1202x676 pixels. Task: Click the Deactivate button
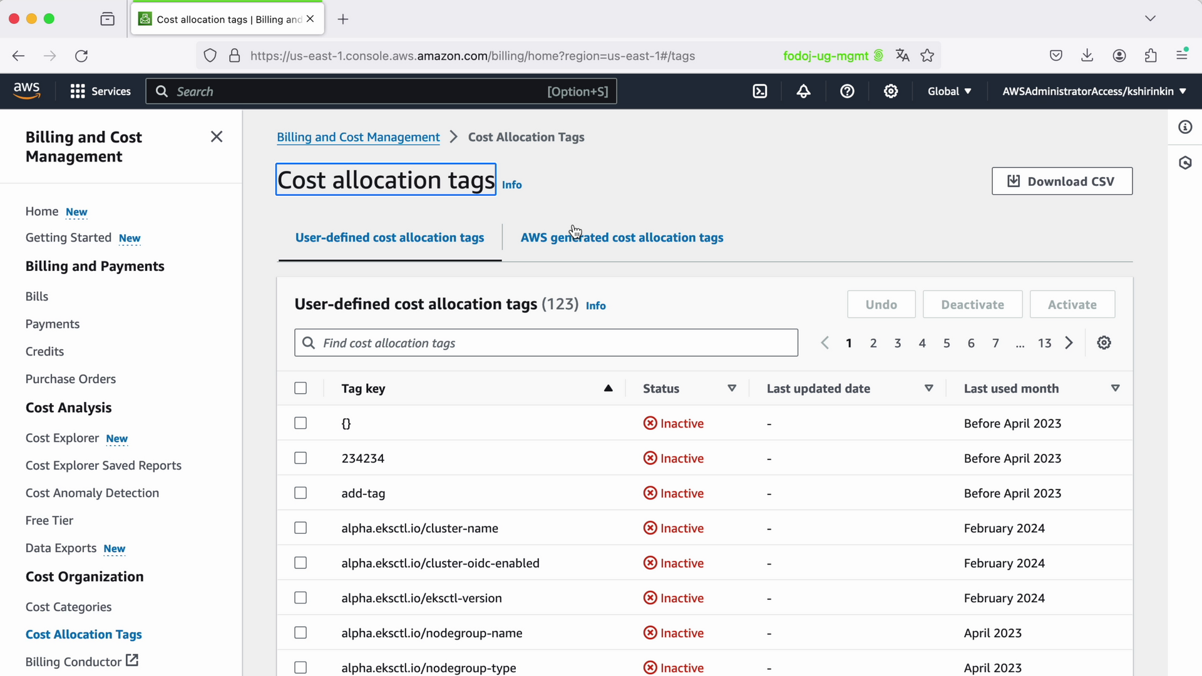click(x=972, y=305)
